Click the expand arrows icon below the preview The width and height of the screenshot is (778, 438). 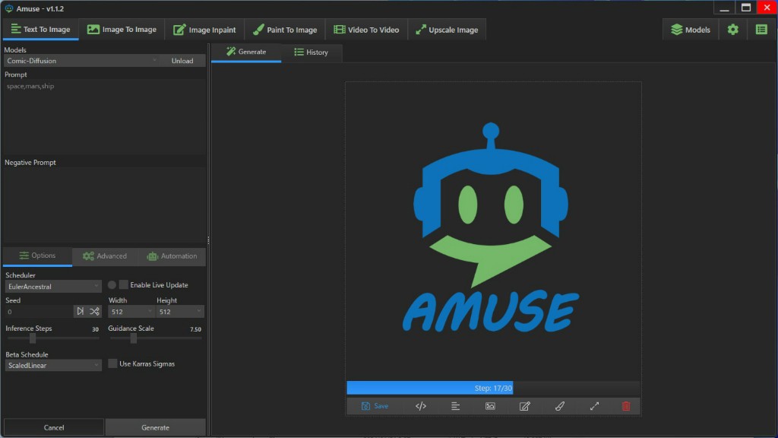(594, 406)
